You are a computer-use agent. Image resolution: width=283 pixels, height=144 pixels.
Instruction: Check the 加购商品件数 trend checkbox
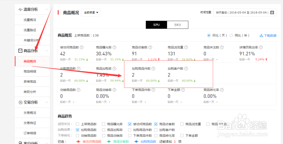tap(130, 130)
